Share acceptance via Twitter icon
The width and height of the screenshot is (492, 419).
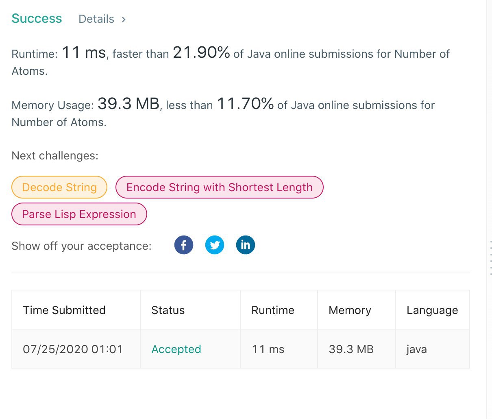[x=215, y=245]
